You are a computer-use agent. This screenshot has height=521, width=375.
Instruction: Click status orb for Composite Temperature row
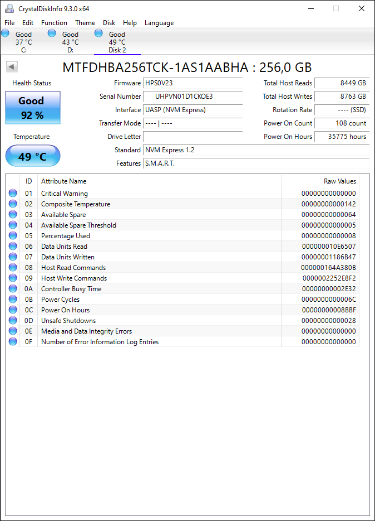click(13, 204)
